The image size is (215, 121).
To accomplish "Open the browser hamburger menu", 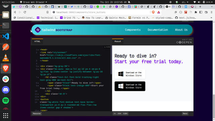I will [211, 12].
